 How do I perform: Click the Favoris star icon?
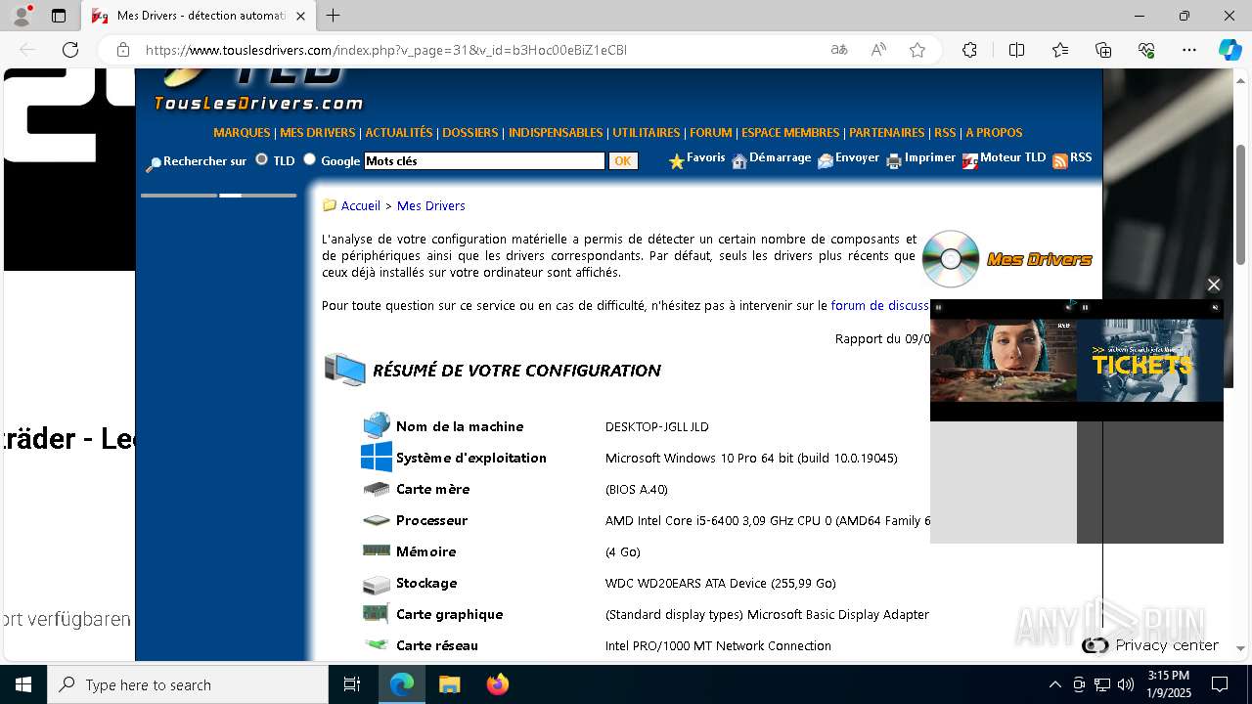coord(676,161)
